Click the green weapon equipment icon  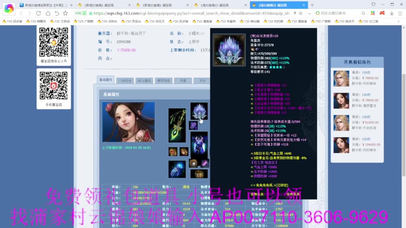177,125
